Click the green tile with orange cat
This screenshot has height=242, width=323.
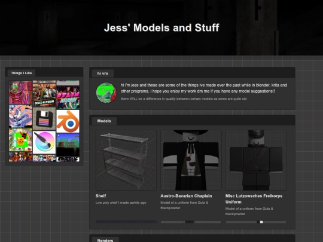click(x=20, y=140)
